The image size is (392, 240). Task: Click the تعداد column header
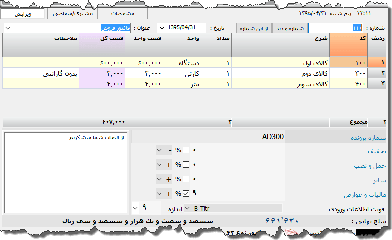coord(216,45)
